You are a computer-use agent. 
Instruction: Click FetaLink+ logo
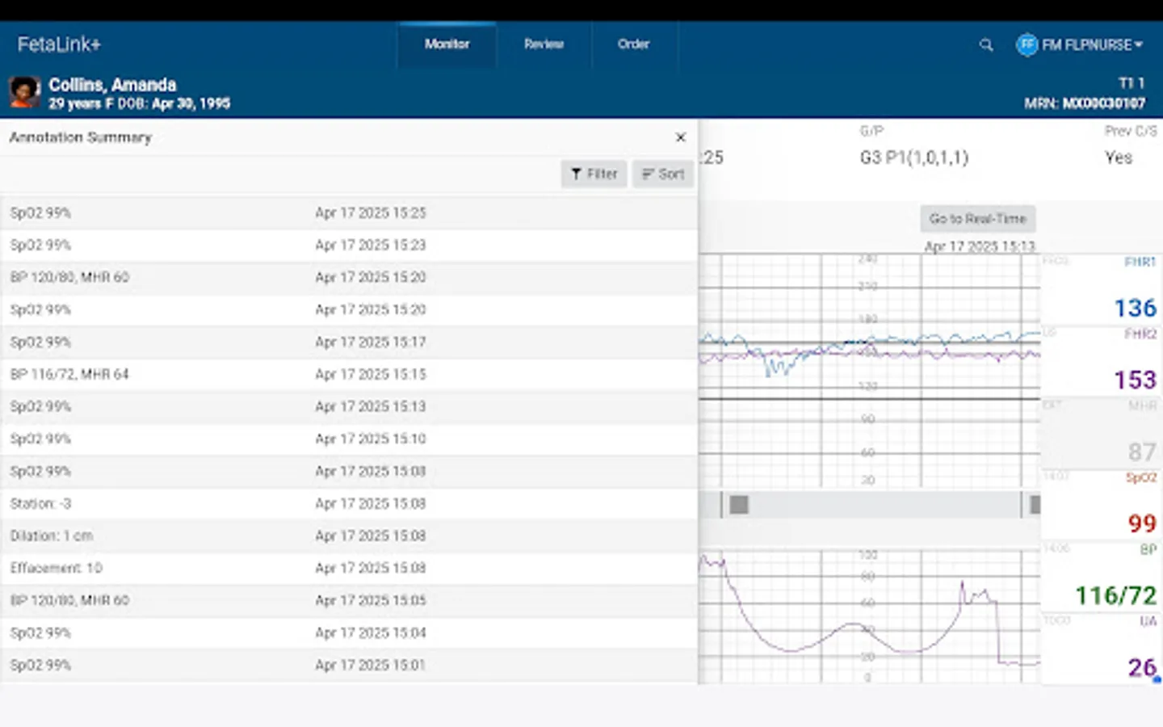[59, 44]
